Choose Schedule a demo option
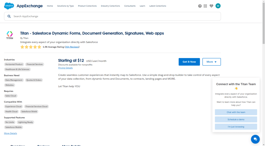 point(236,119)
